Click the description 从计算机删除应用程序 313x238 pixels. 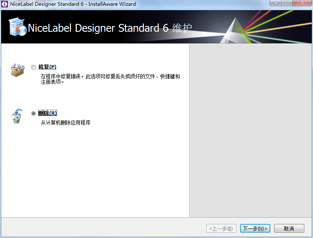pyautogui.click(x=66, y=123)
